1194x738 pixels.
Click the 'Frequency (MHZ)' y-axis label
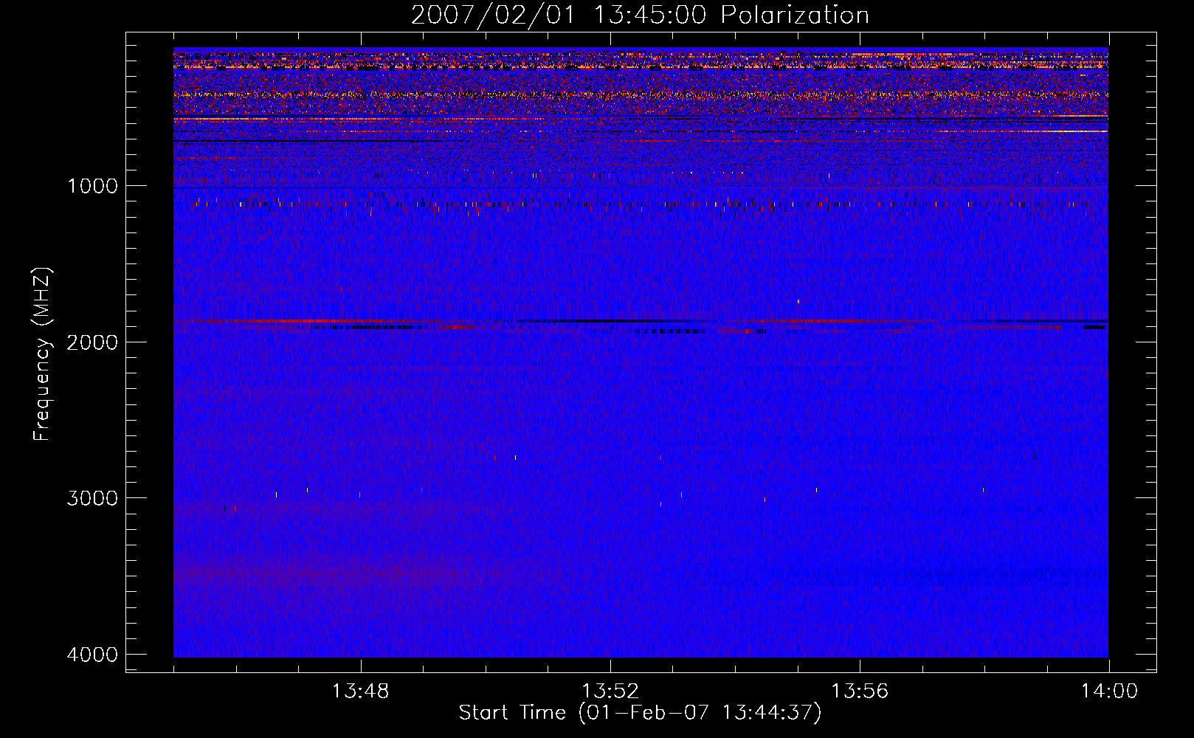point(42,354)
